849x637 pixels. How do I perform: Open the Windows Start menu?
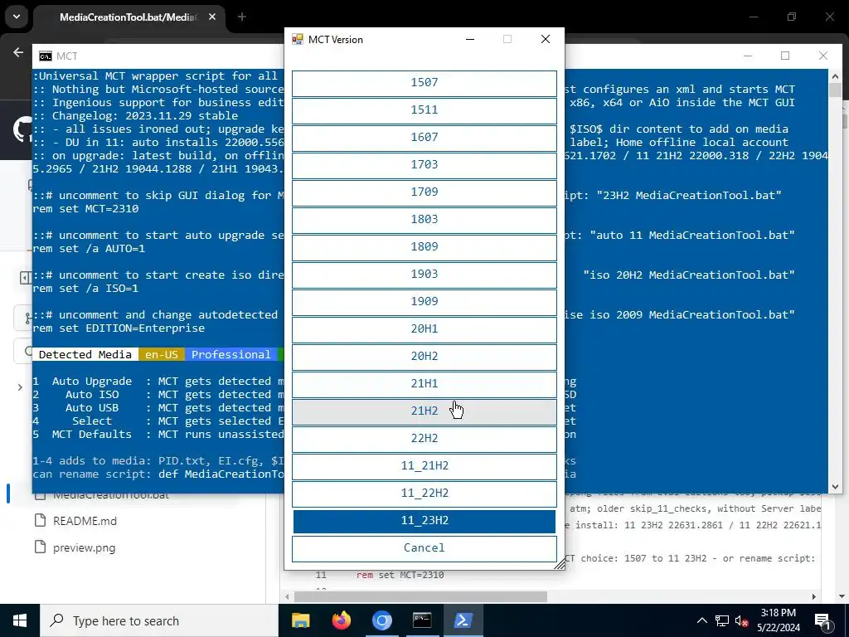point(20,620)
